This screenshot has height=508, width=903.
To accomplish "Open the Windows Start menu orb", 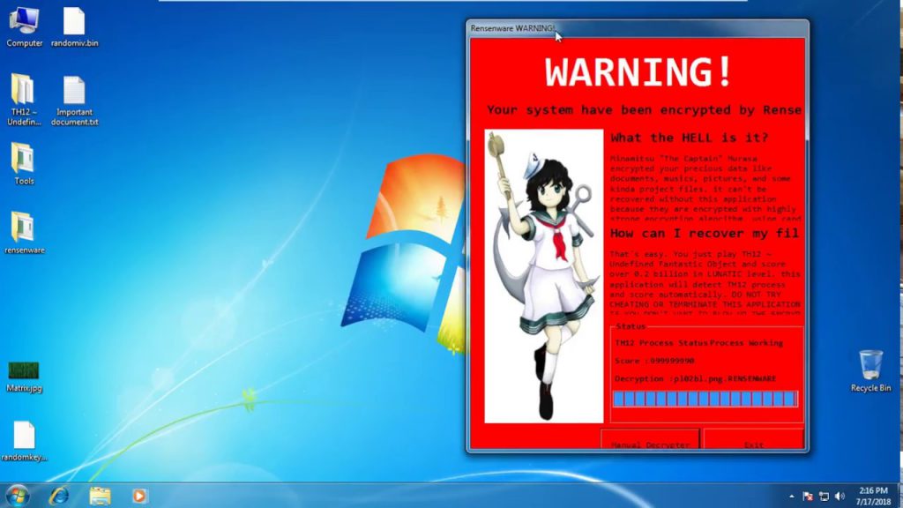I will point(17,495).
